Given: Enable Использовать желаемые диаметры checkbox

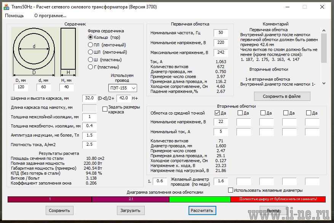Looking at the screenshot, I should point(230,190).
